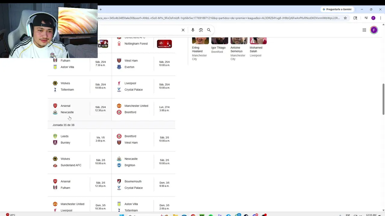
Task: Open the Liverpool vs Crystal Palace match
Action: tap(143, 86)
